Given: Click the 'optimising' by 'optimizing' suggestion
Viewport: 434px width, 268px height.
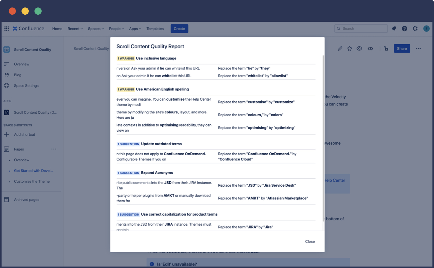Looking at the screenshot, I should [257, 128].
